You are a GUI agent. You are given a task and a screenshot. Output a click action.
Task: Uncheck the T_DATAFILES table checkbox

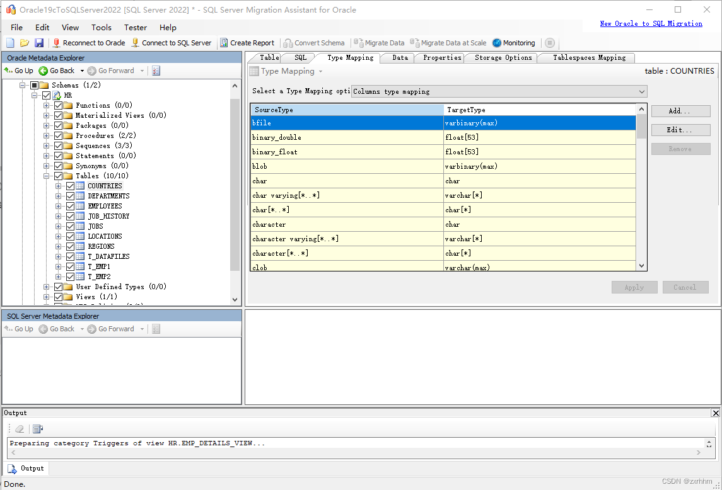70,256
